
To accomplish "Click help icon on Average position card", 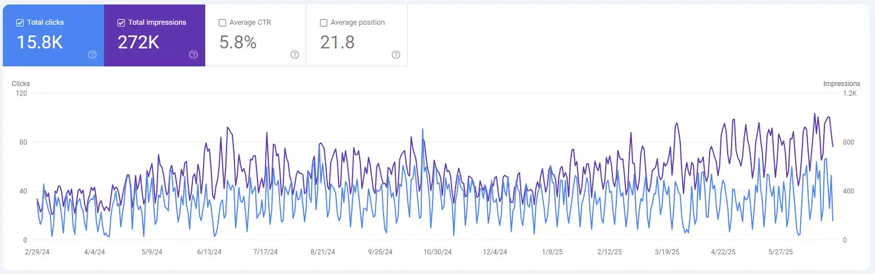I will (x=396, y=55).
